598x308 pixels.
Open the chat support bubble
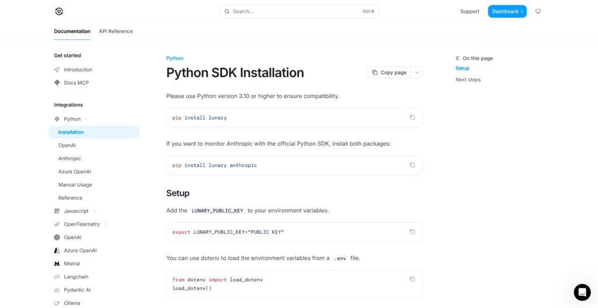(582, 292)
